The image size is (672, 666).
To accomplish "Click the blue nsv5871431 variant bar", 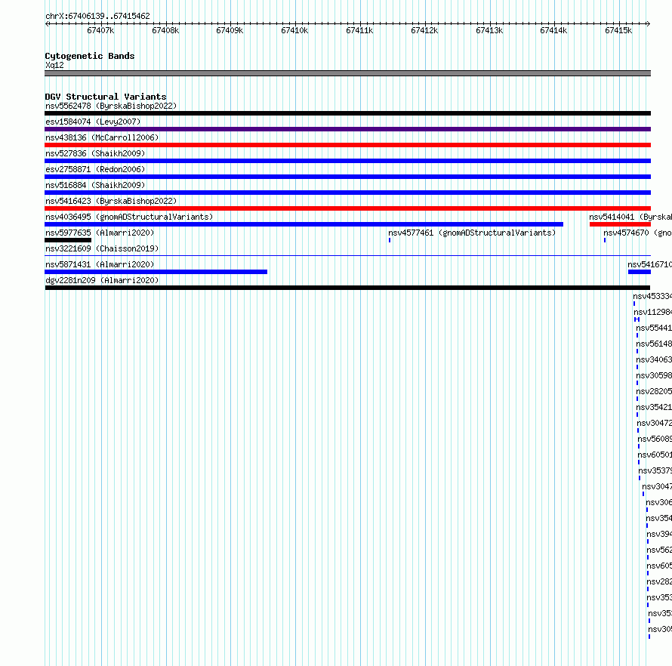I will click(x=156, y=272).
